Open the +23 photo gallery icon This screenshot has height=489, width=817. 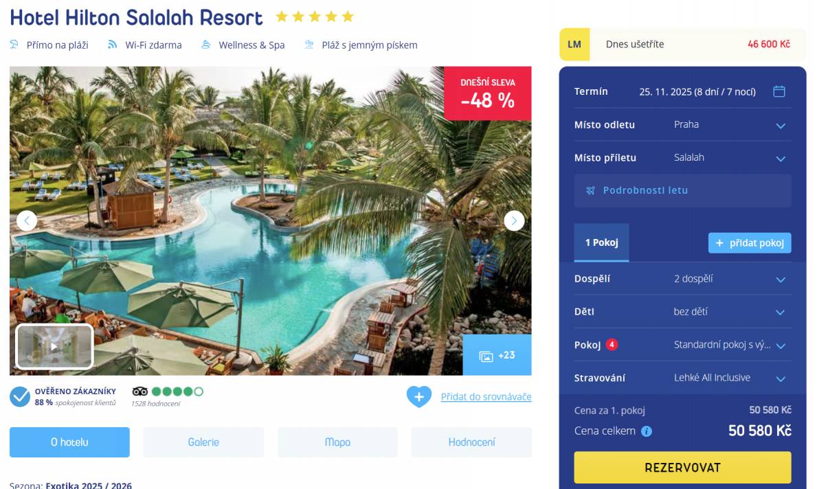tap(497, 355)
